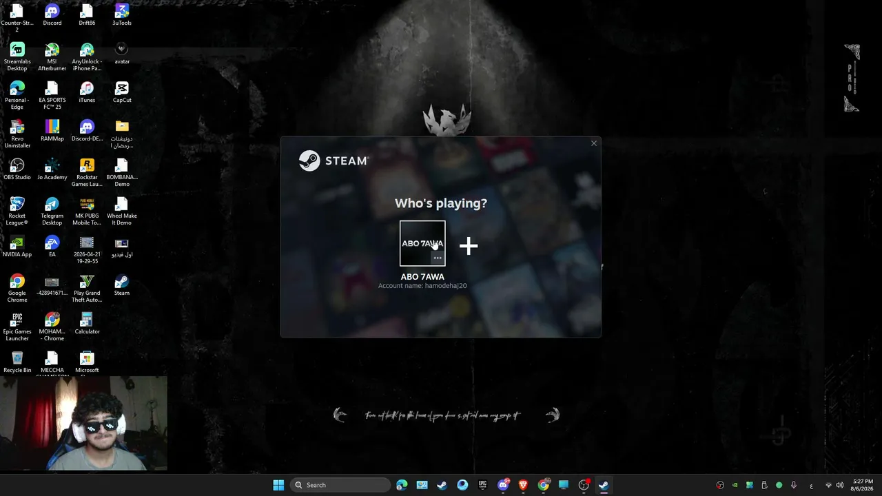Launch Rockstar Games Launcher shortcut
Screen dimensions: 882x496
[x=87, y=173]
